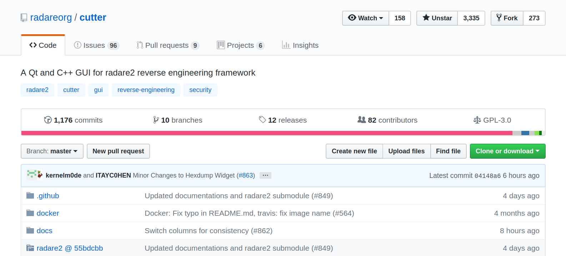Image resolution: width=566 pixels, height=256 pixels.
Task: View the 10 branches list
Action: (x=178, y=120)
